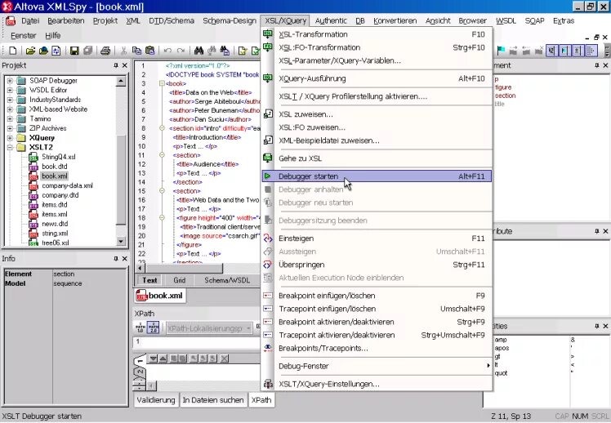This screenshot has width=611, height=423.
Task: Click the Projekt tree scroll down arrow
Action: click(121, 242)
